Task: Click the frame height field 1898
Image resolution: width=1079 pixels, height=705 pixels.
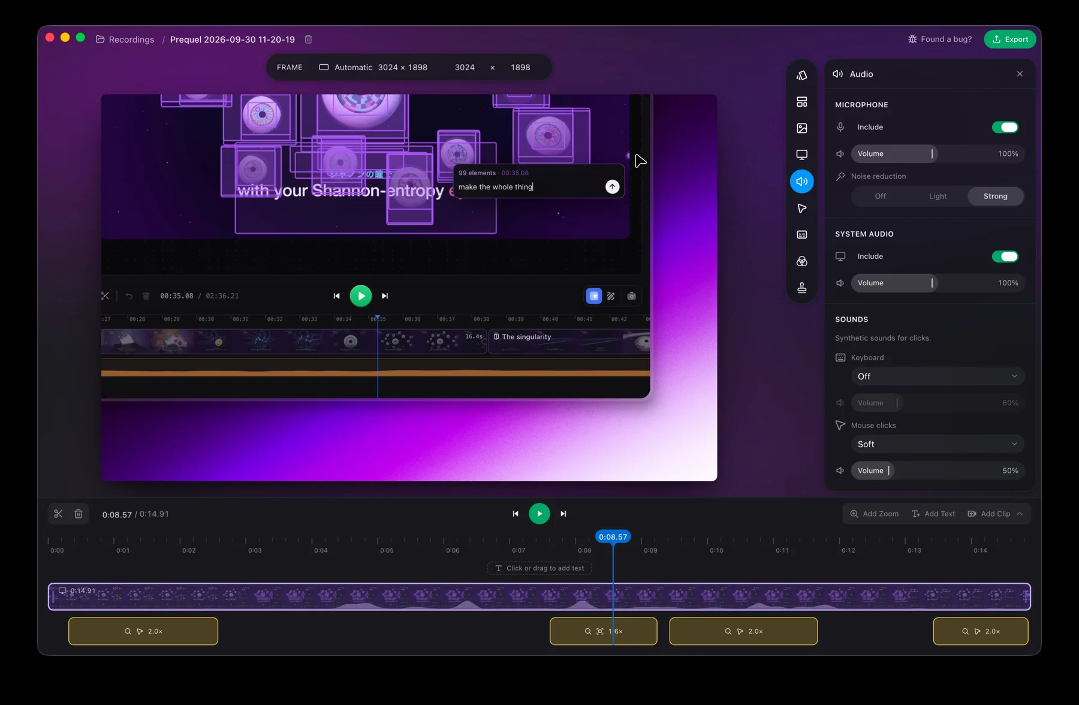Action: tap(520, 67)
